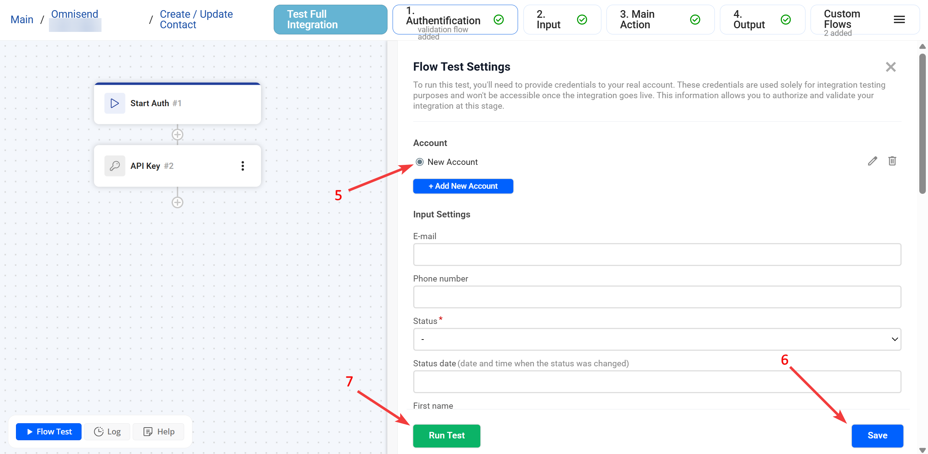Viewport: 928px width, 454px height.
Task: Click the pencil edit icon for New Account
Action: (x=872, y=161)
